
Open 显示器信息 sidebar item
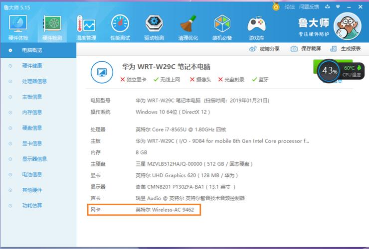click(38, 159)
